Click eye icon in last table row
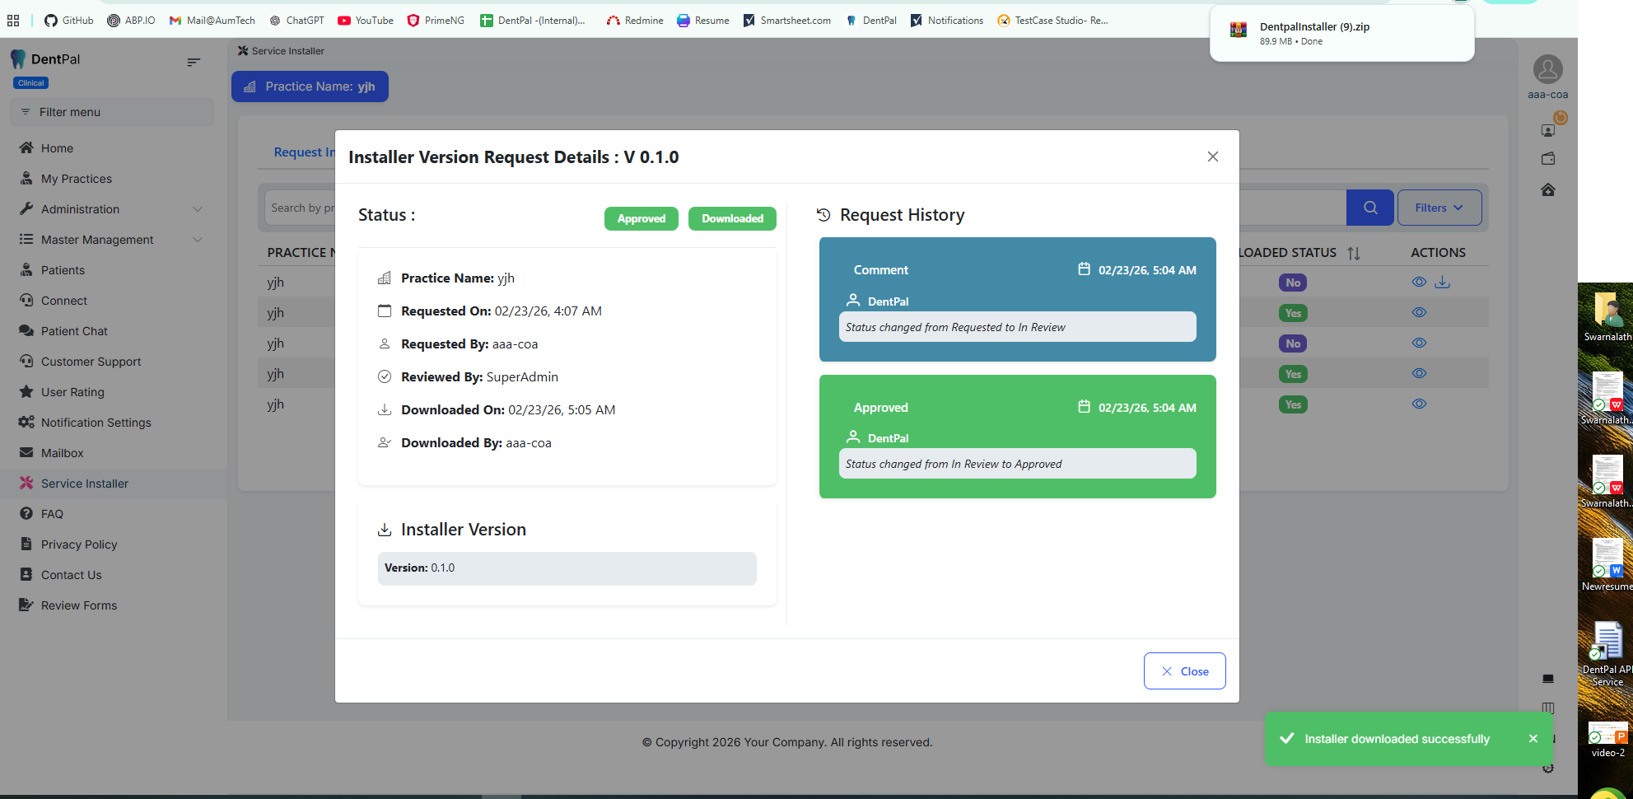 click(1419, 404)
